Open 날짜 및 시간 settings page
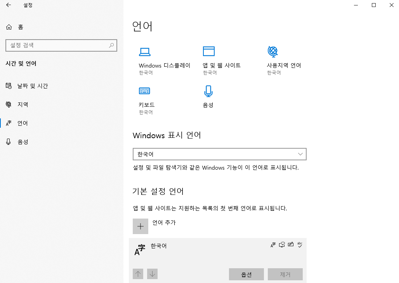Viewport: 399px width, 283px height. tap(33, 86)
